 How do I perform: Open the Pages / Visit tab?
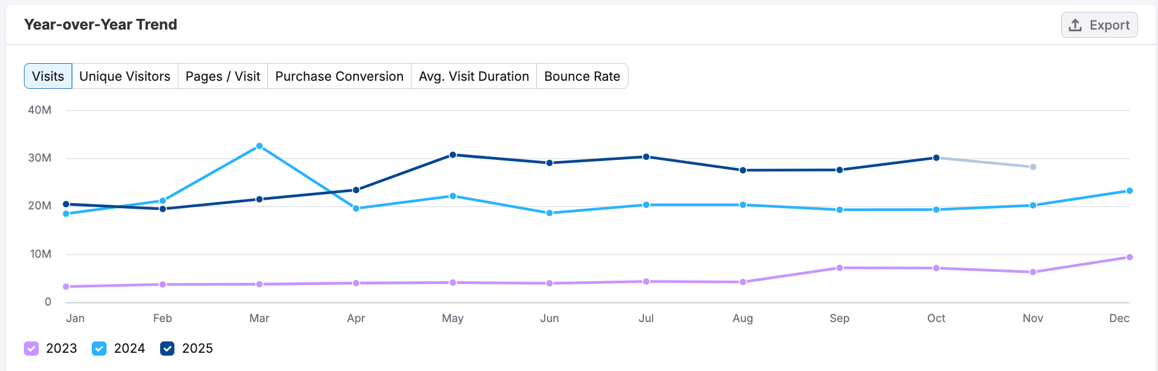[x=223, y=76]
